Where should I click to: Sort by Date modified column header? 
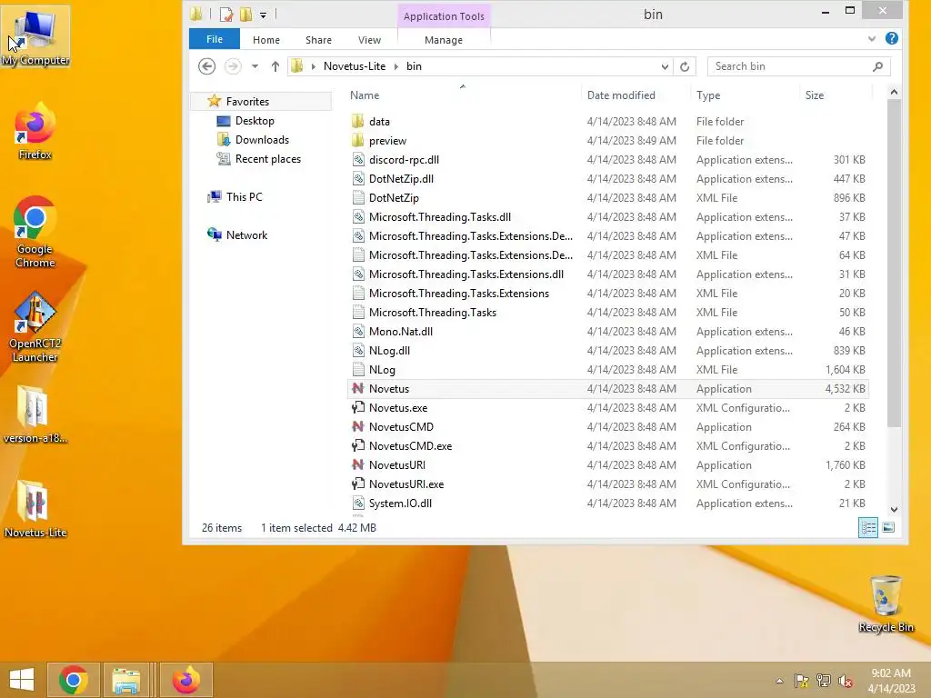(x=621, y=95)
